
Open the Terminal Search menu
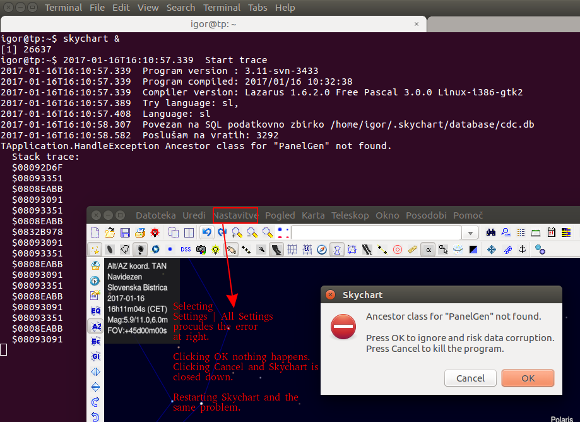pyautogui.click(x=181, y=8)
